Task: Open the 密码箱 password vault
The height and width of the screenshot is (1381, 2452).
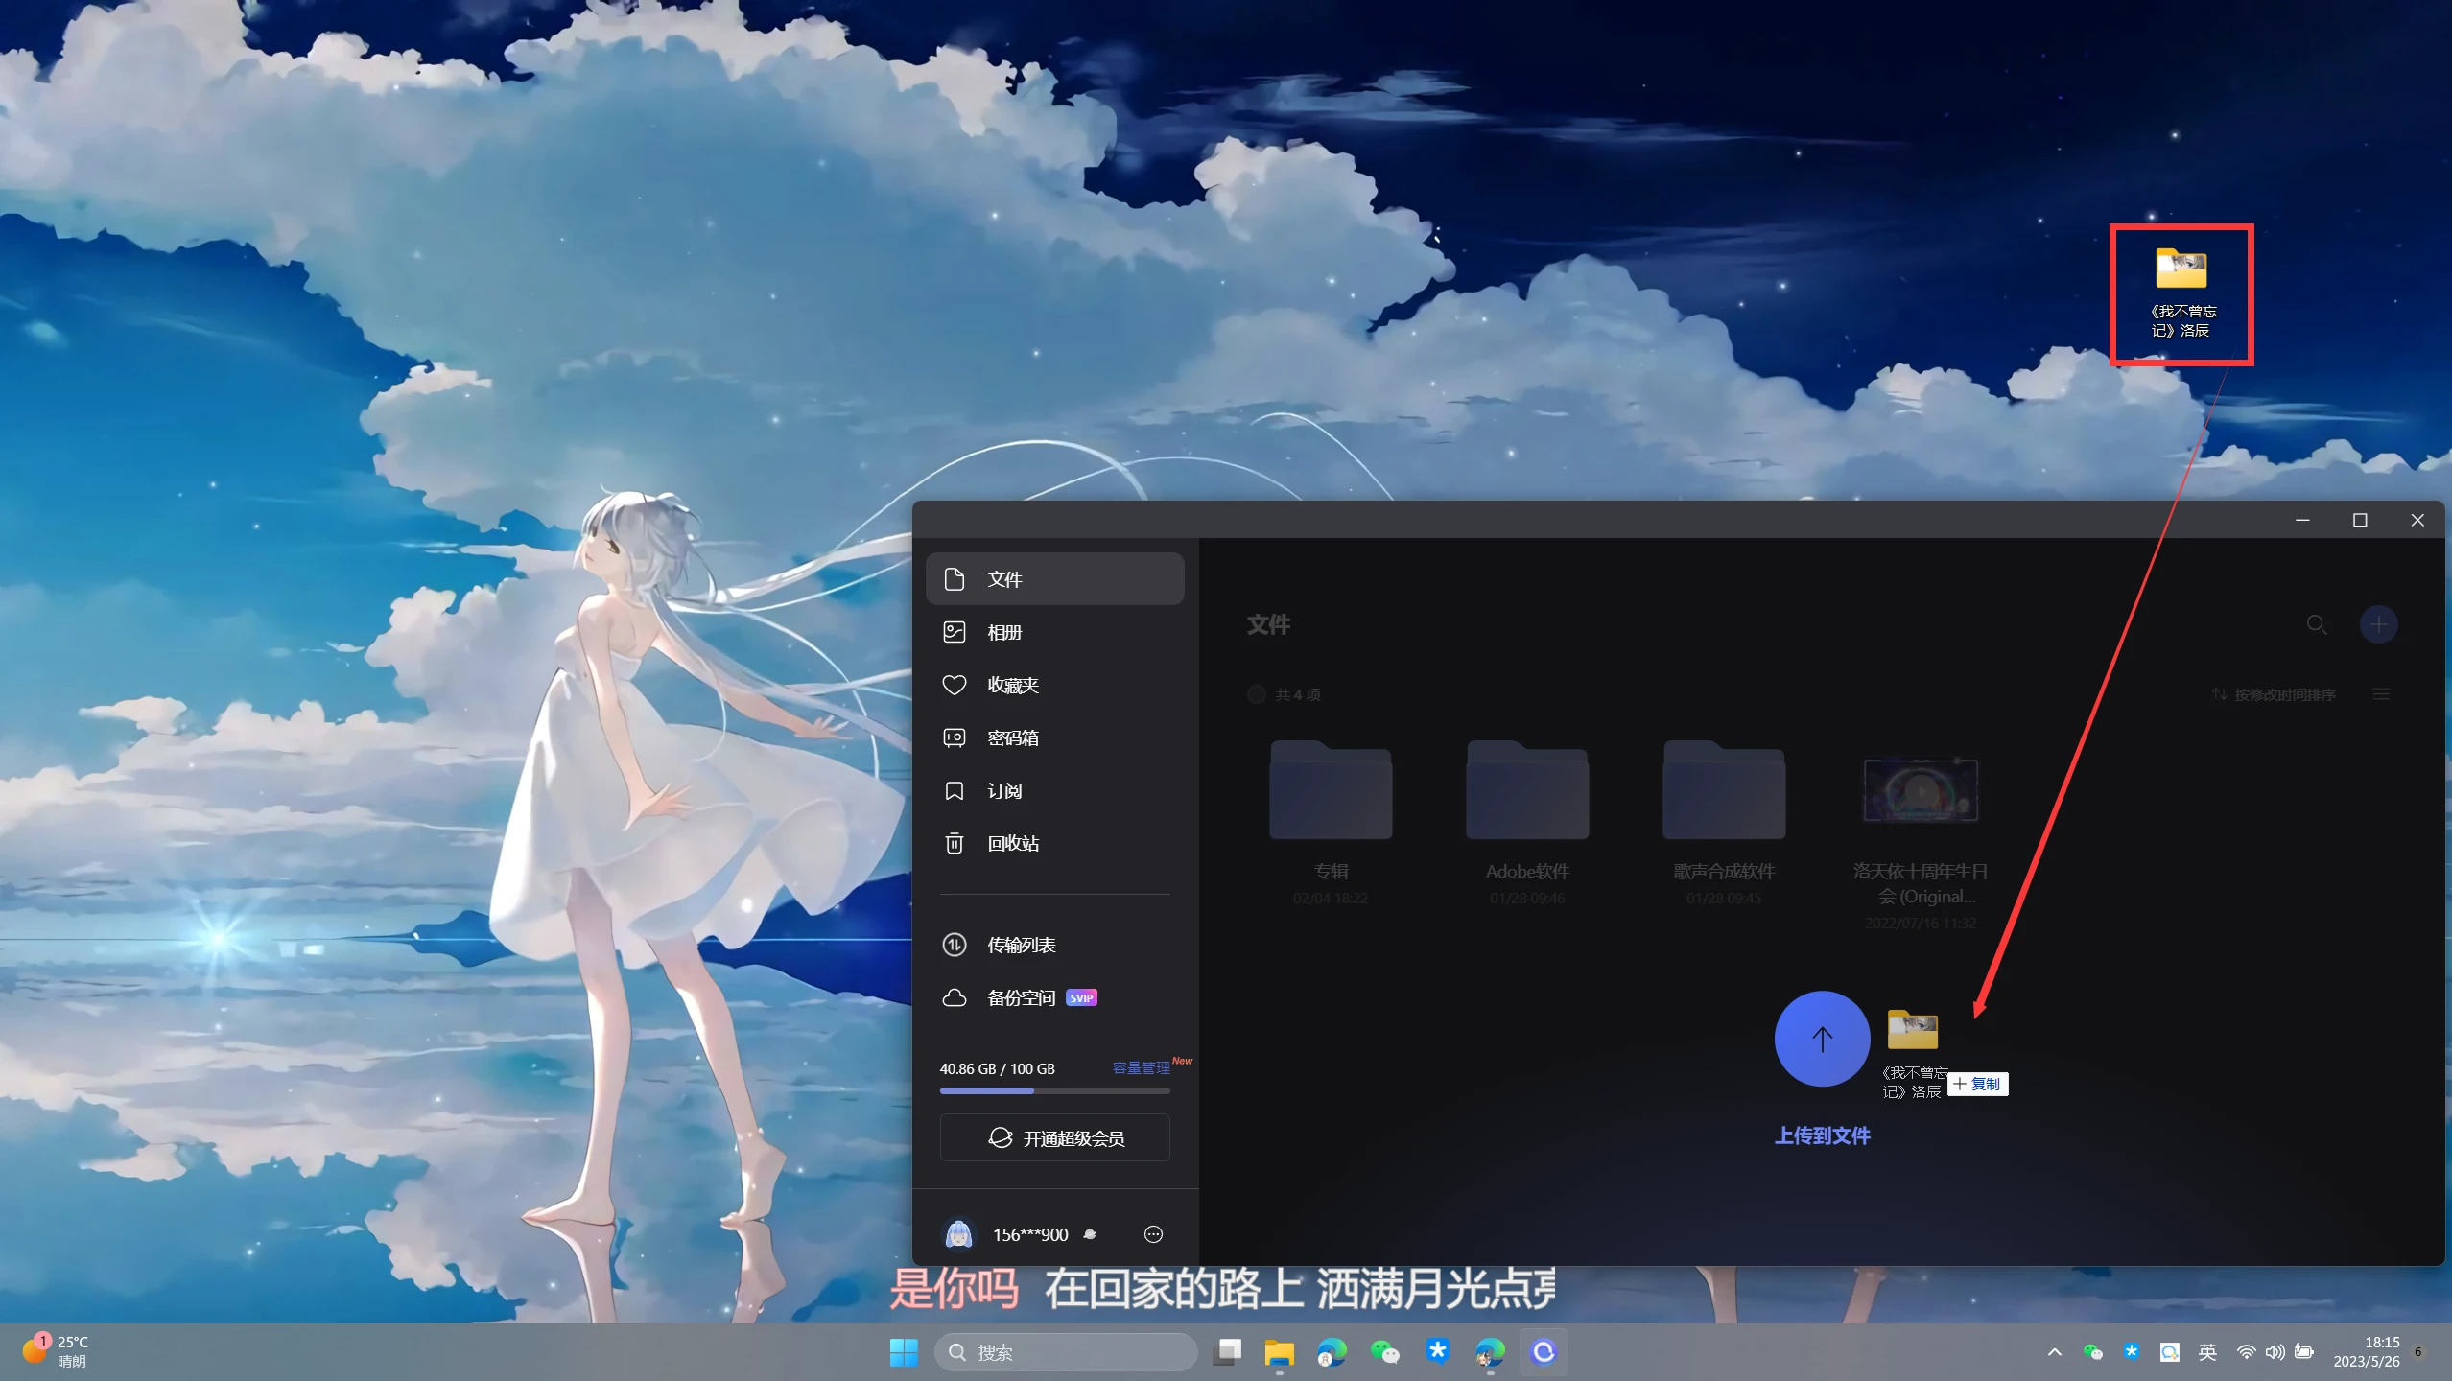Action: 1012,737
